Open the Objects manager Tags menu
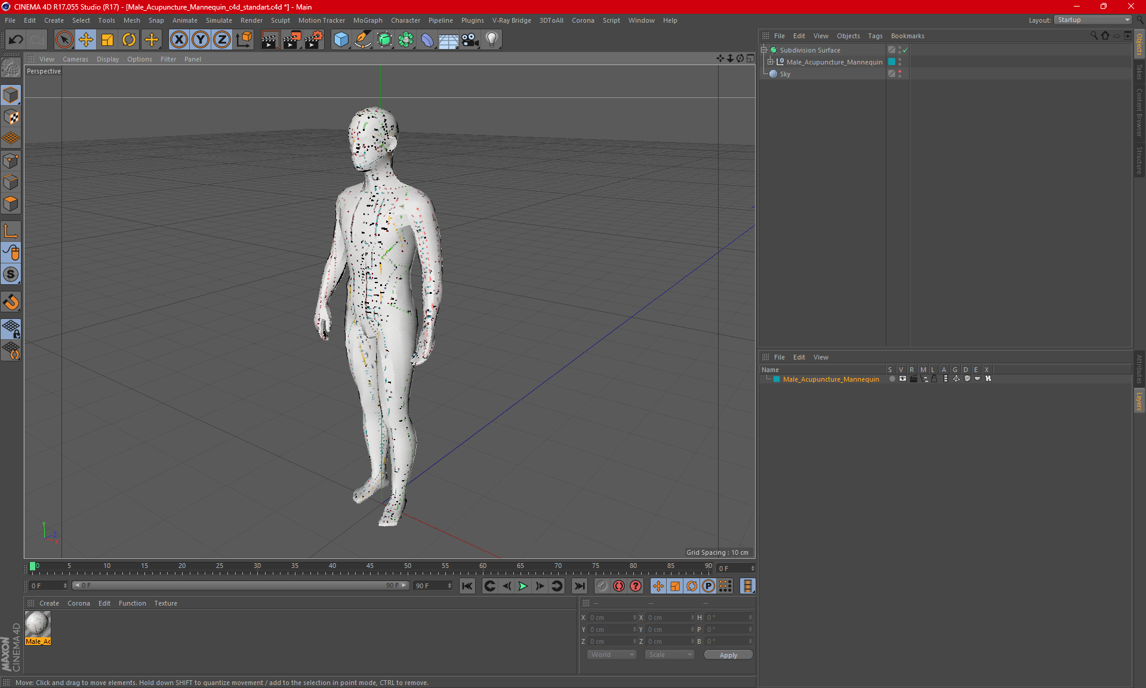The image size is (1146, 688). 875,36
